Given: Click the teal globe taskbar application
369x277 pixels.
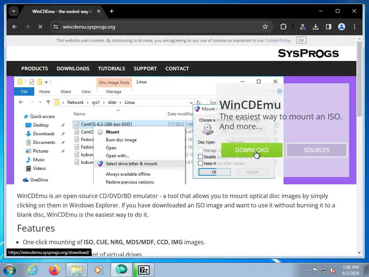Looking at the screenshot, I should click(x=121, y=270).
